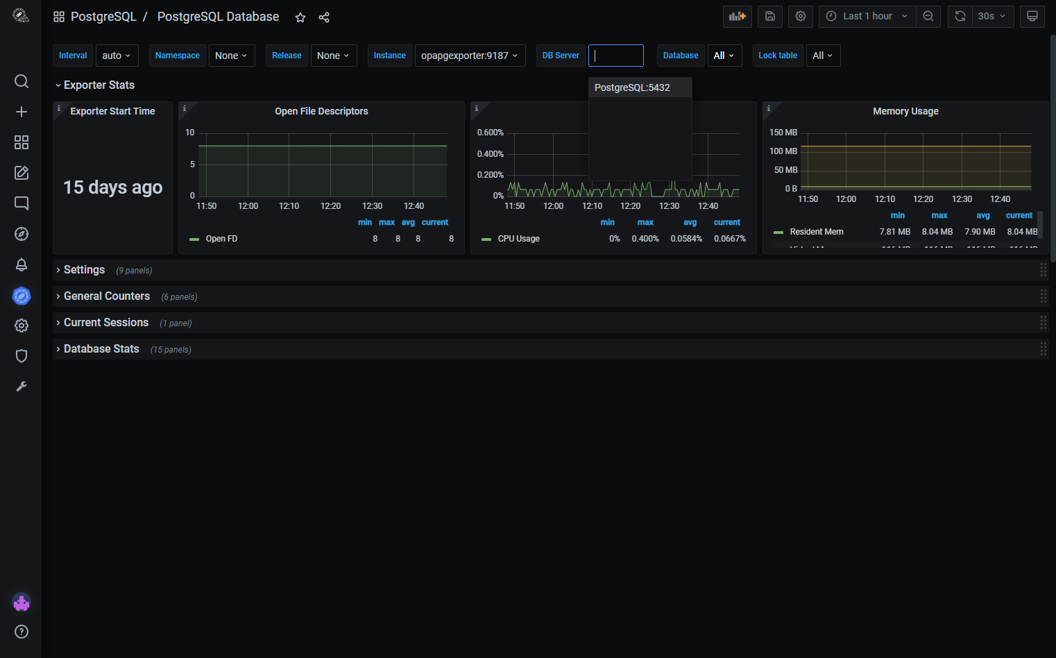Open Grafana home logo
The height and width of the screenshot is (658, 1056).
coord(21,15)
